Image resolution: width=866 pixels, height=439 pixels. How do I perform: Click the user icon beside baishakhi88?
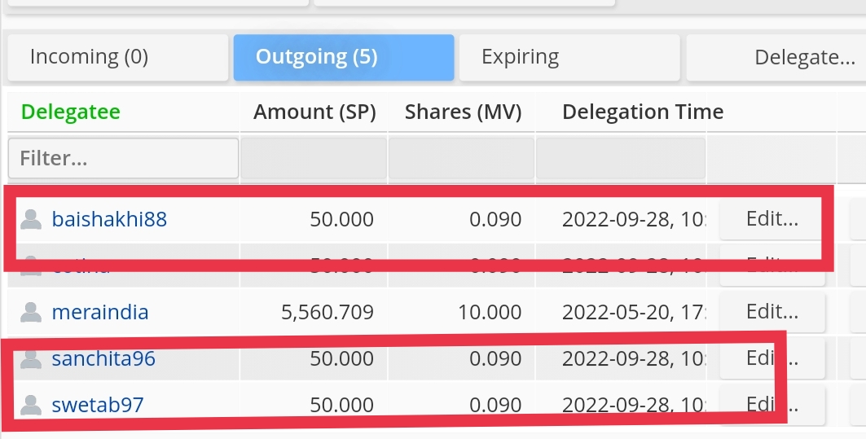[31, 219]
